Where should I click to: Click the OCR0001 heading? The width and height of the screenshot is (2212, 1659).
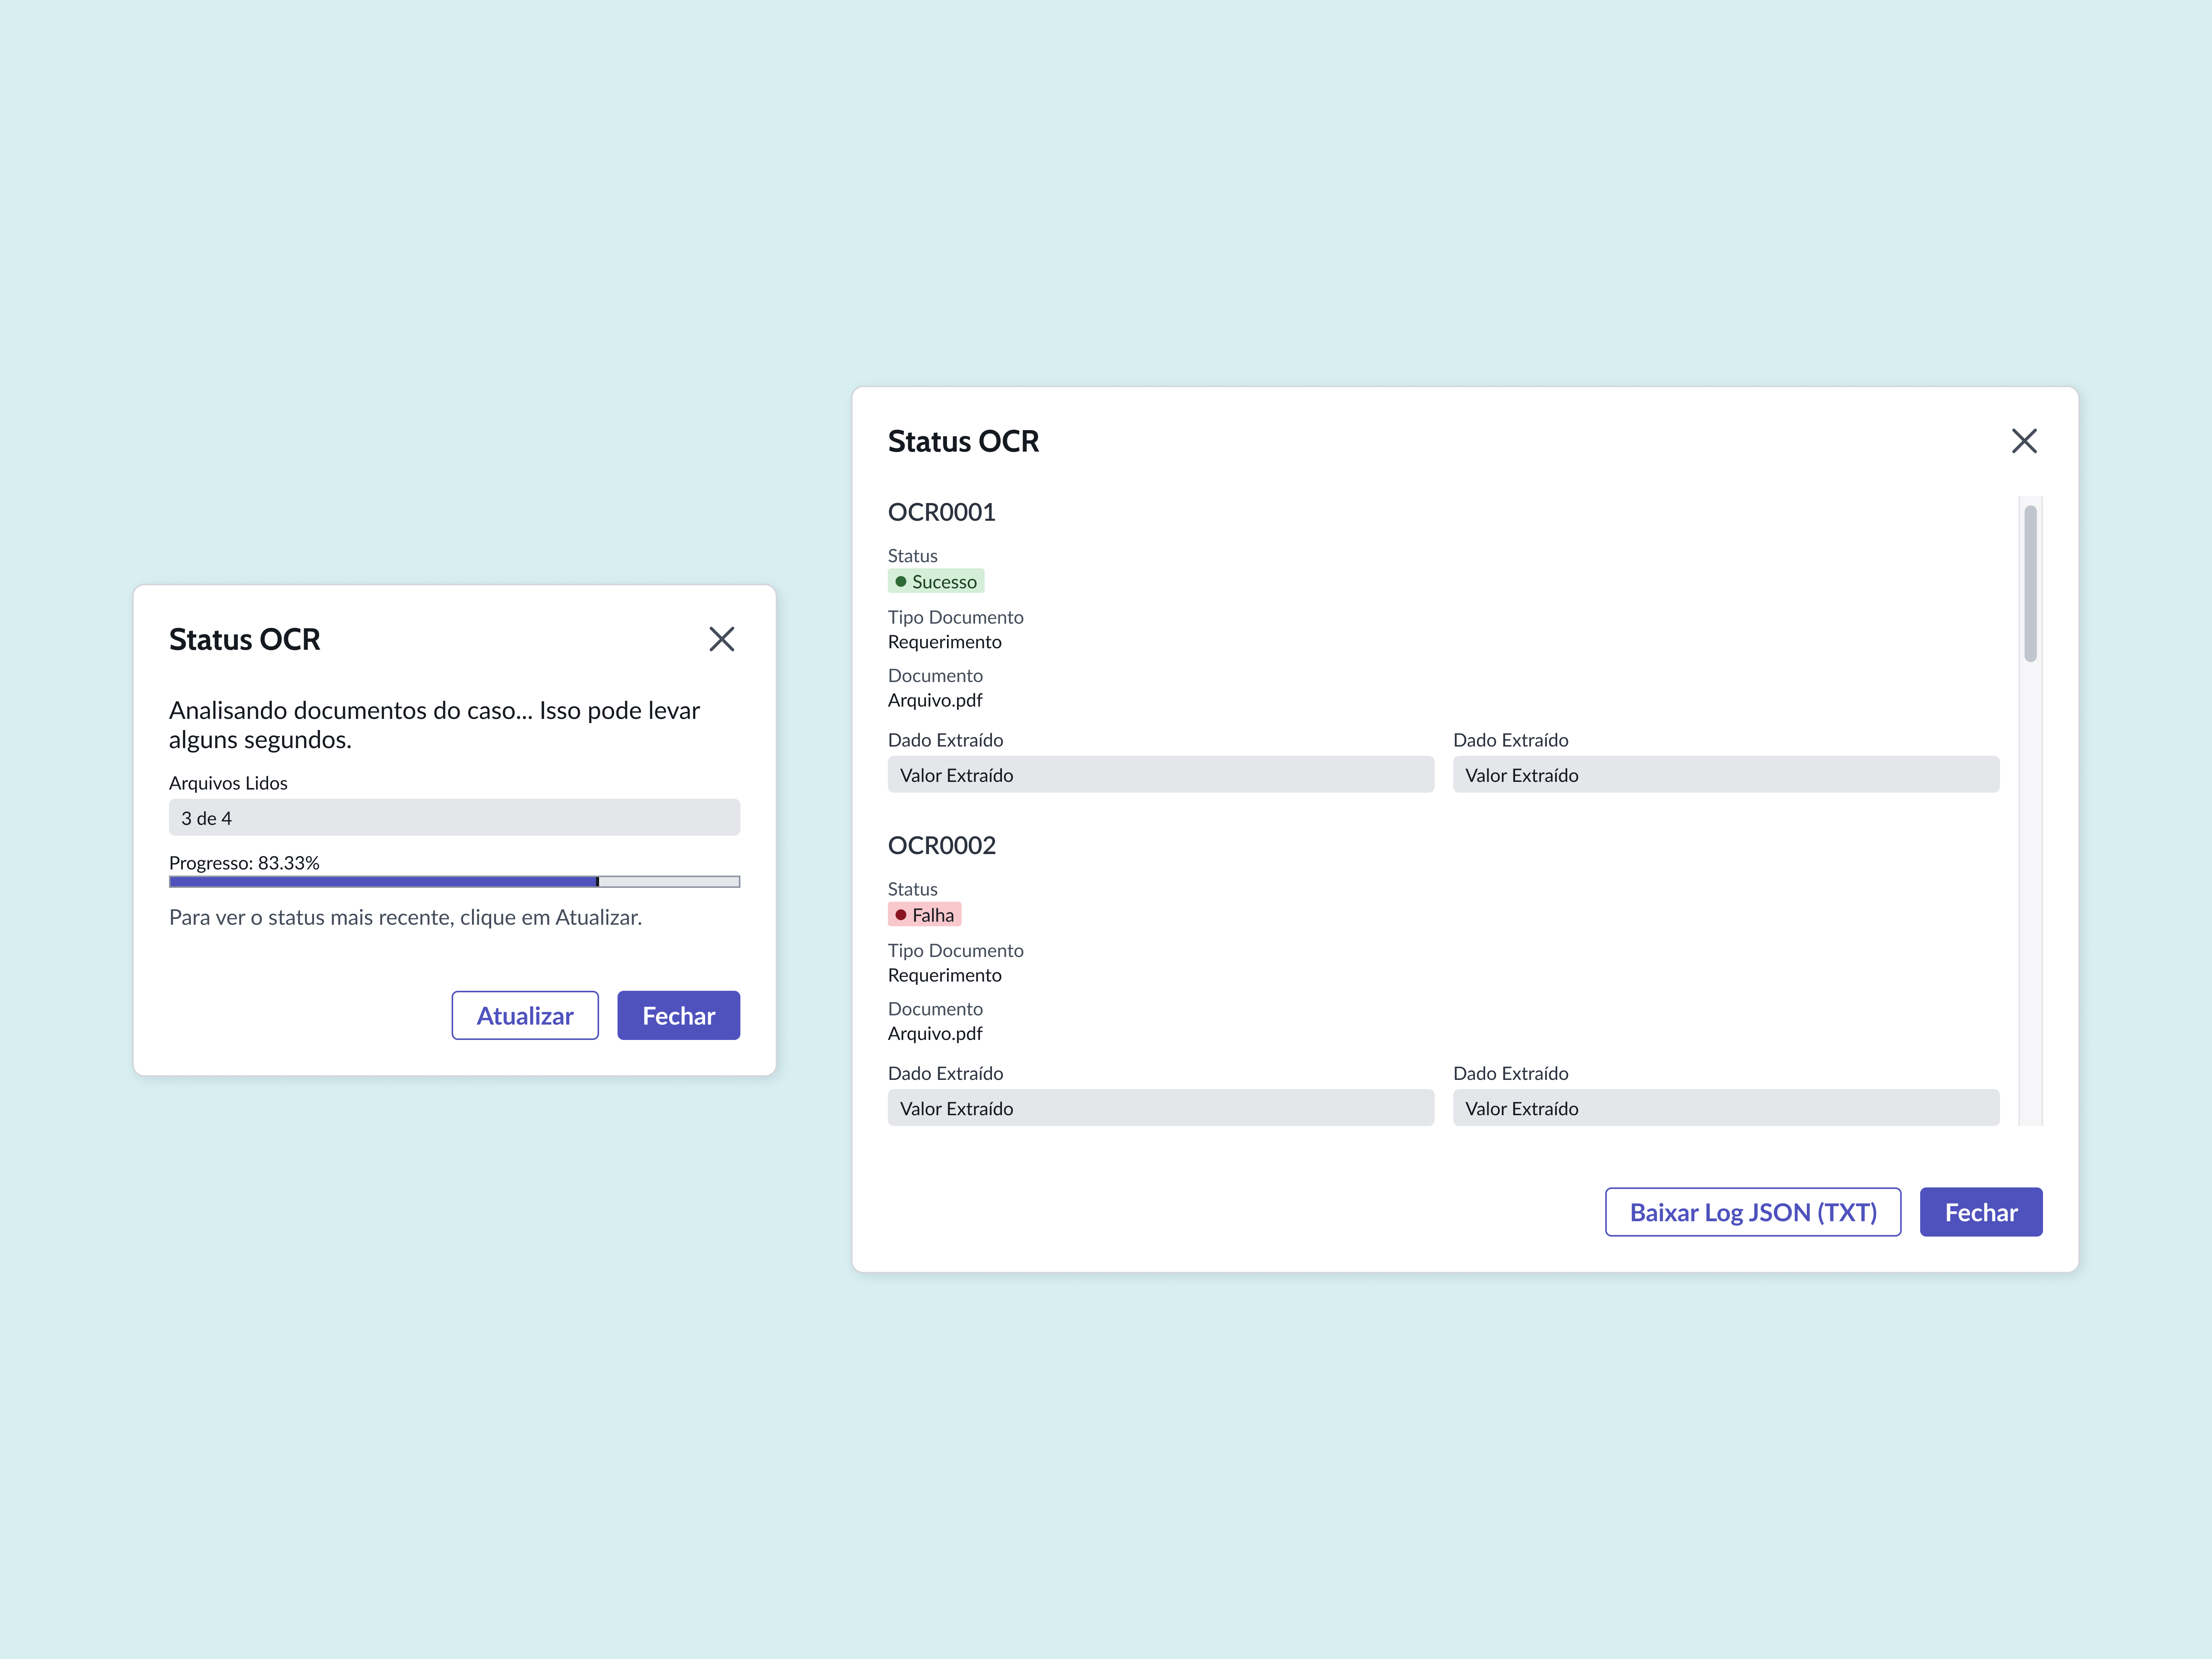click(942, 512)
